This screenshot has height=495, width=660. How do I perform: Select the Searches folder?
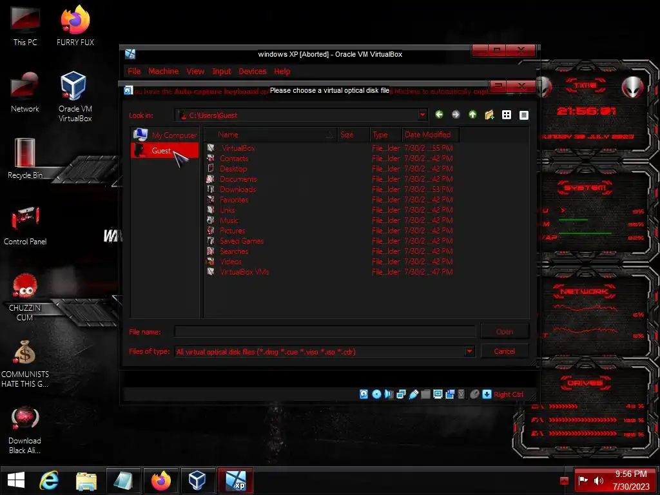(x=233, y=251)
